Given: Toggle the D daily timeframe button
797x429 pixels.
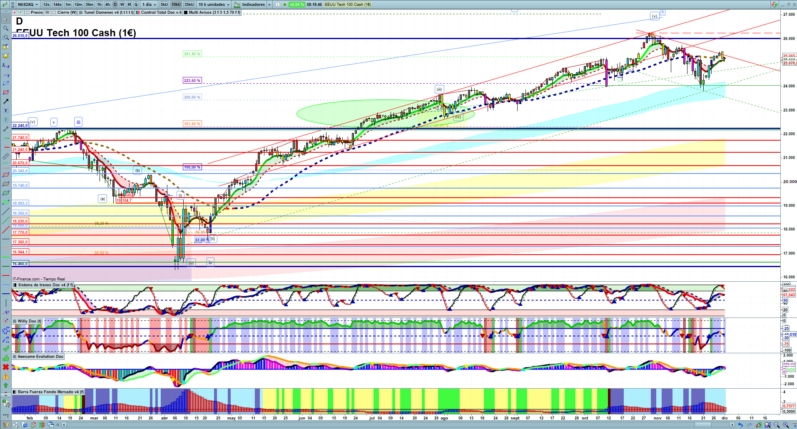Looking at the screenshot, I should [115, 5].
